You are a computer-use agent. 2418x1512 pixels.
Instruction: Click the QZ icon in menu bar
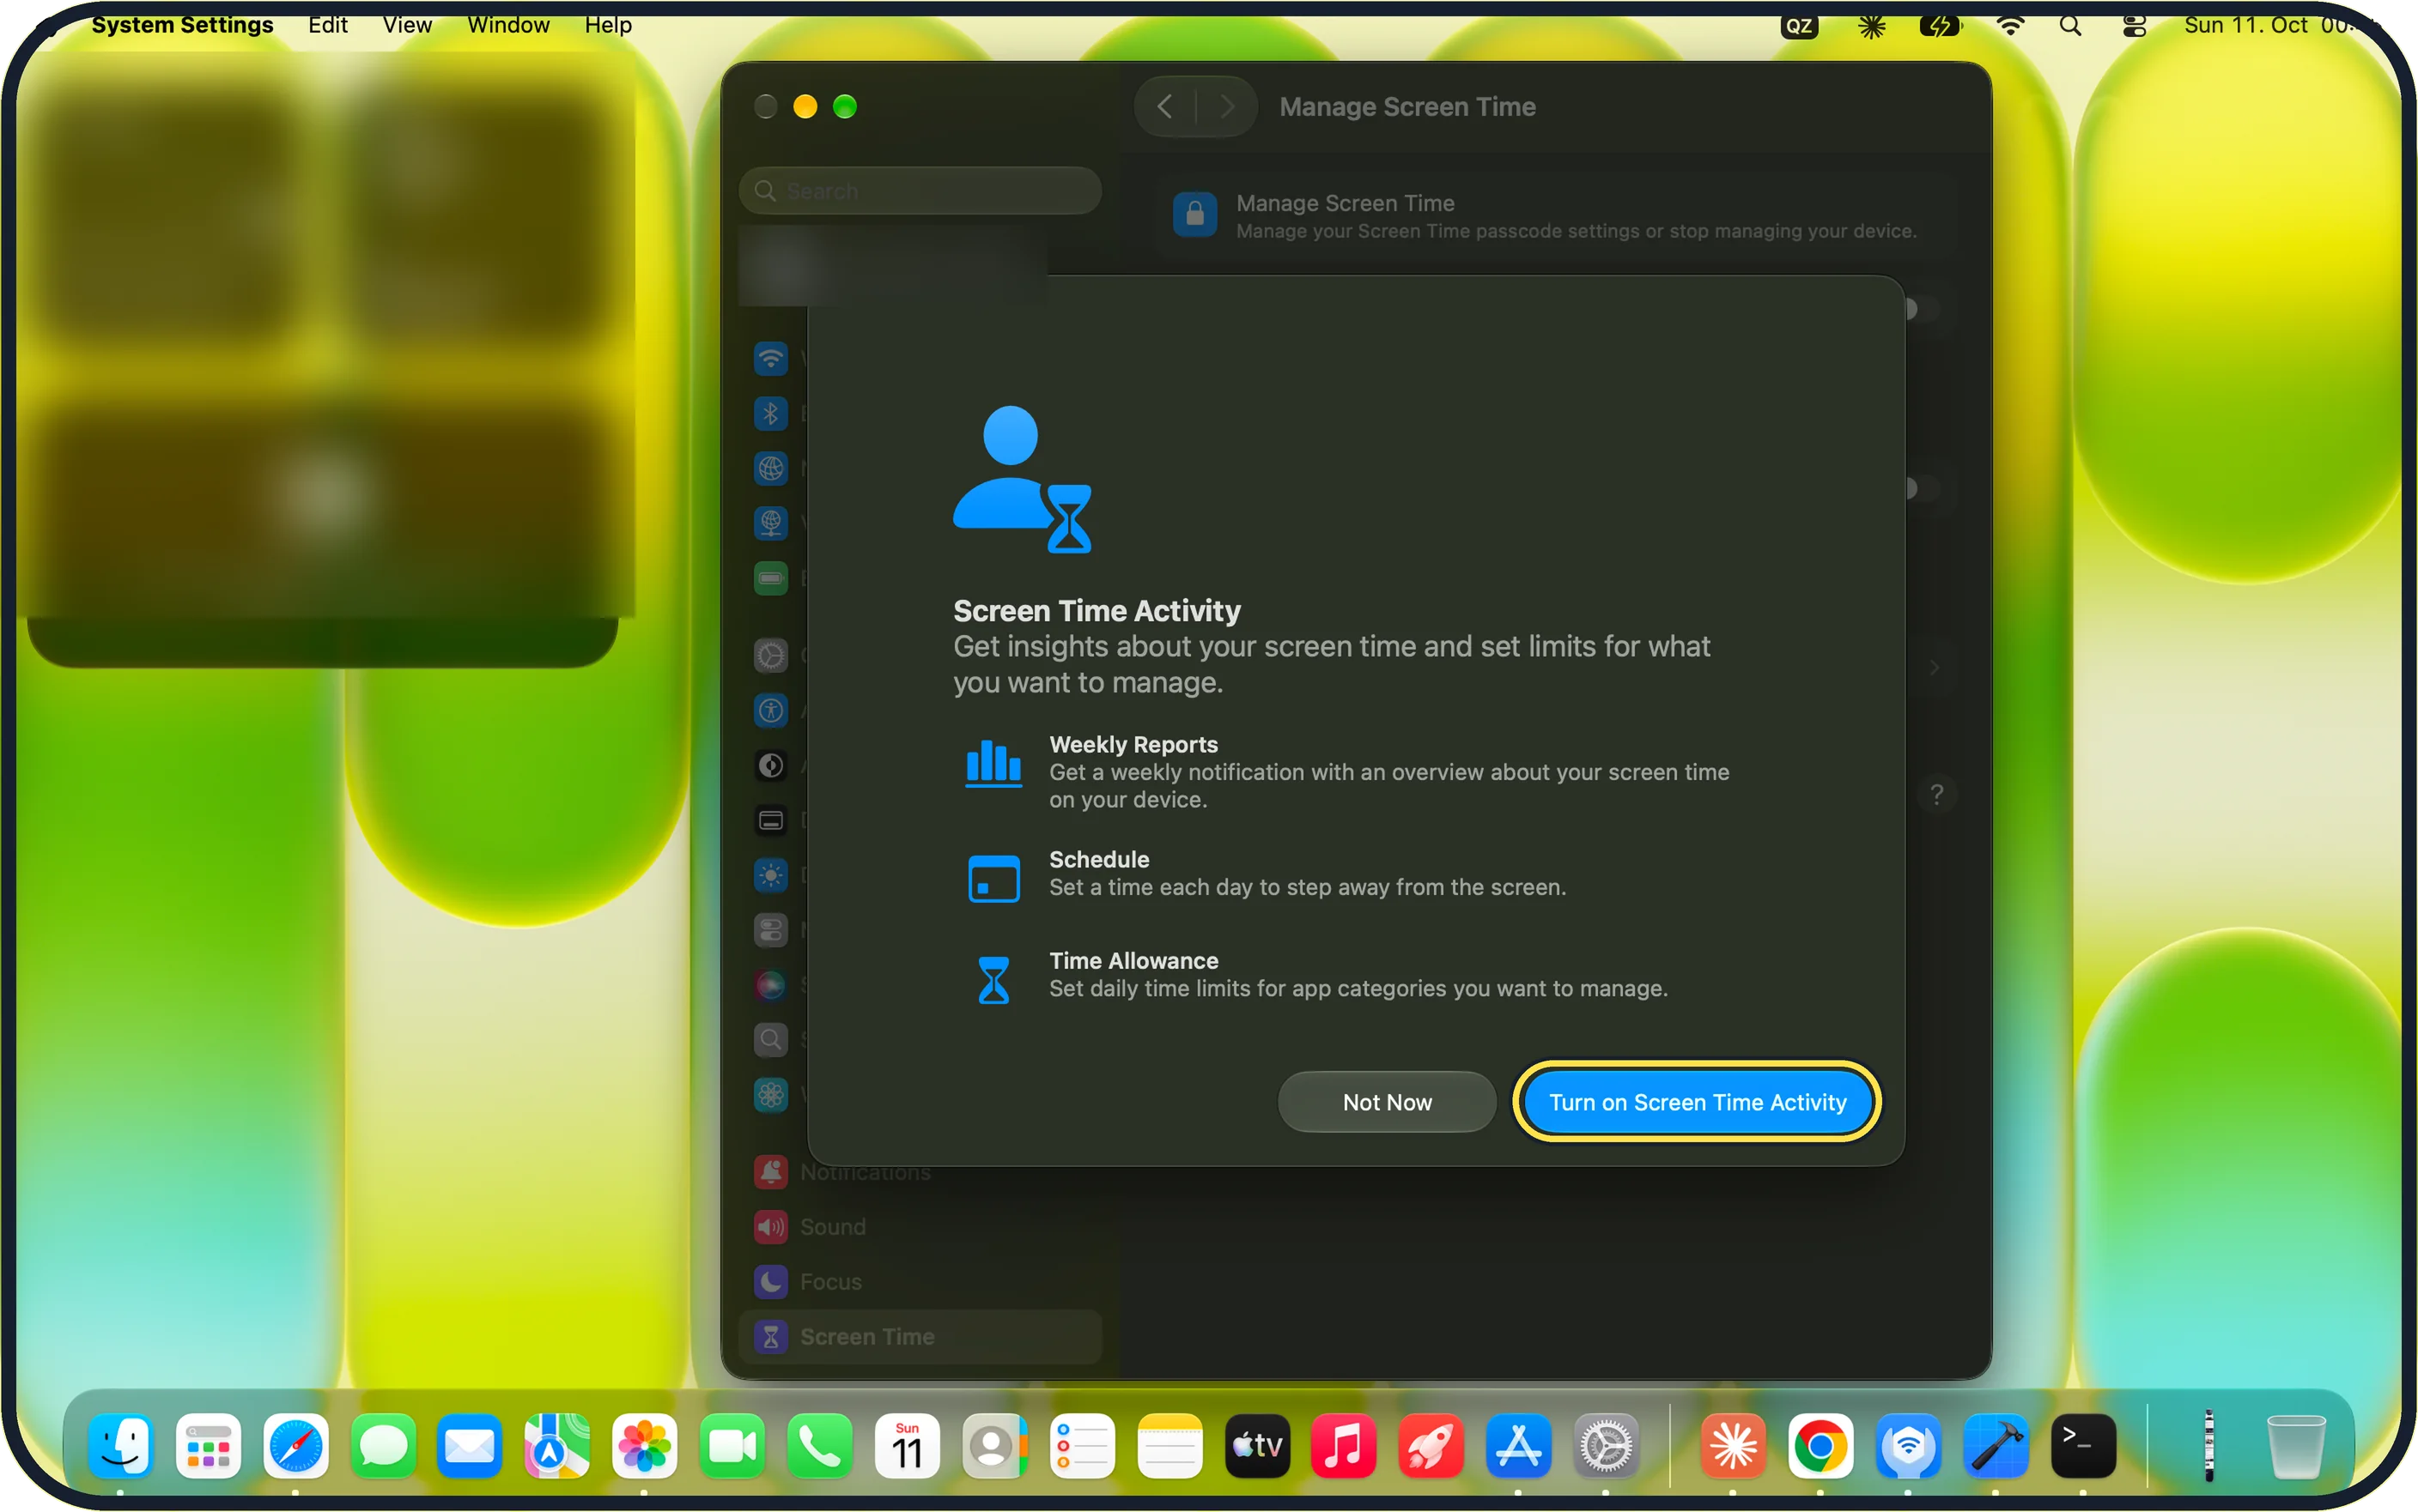(1799, 26)
